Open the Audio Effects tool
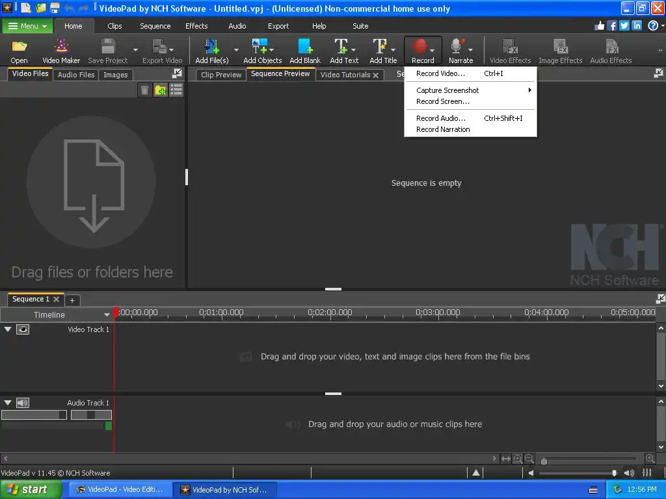Screen dimensions: 666x499 (x=611, y=51)
